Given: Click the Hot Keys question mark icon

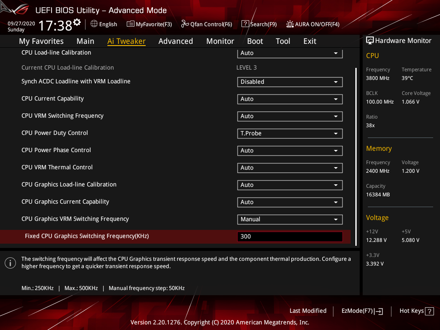Looking at the screenshot, I should 430,311.
